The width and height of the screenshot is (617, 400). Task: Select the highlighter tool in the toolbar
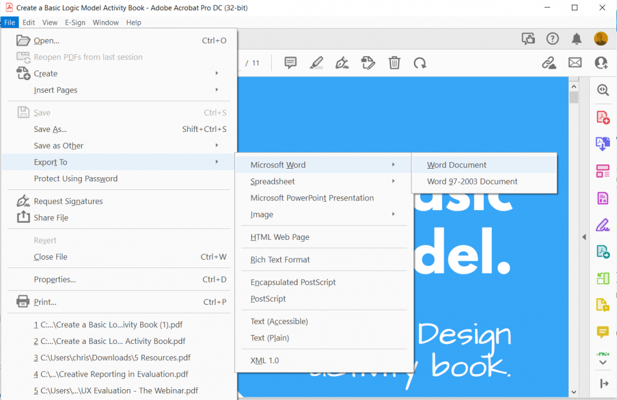[x=316, y=63]
